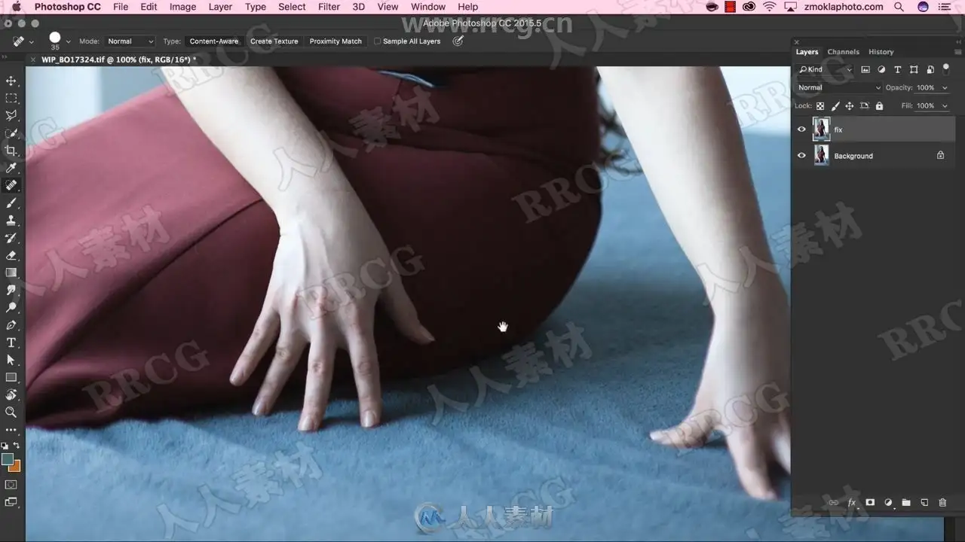The height and width of the screenshot is (542, 965).
Task: Choose Content-Aware healing type
Action: tap(214, 41)
